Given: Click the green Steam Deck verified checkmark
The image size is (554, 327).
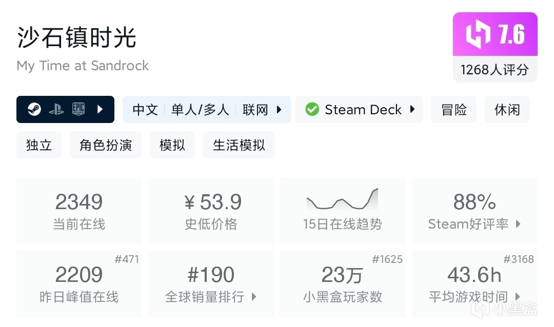Looking at the screenshot, I should 312,109.
